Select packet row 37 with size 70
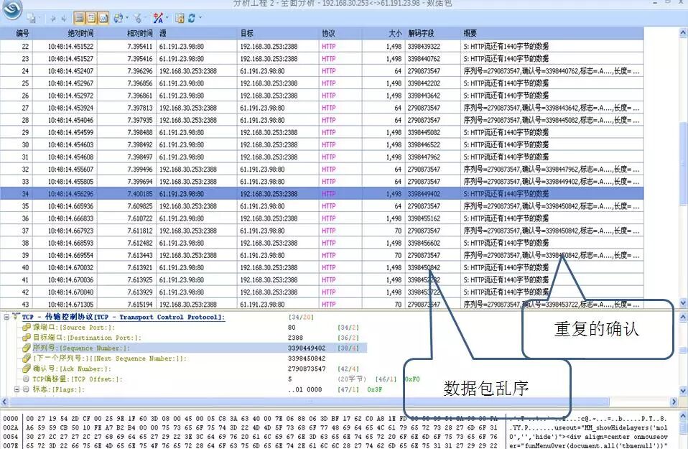This screenshot has height=449, width=688. pyautogui.click(x=322, y=231)
